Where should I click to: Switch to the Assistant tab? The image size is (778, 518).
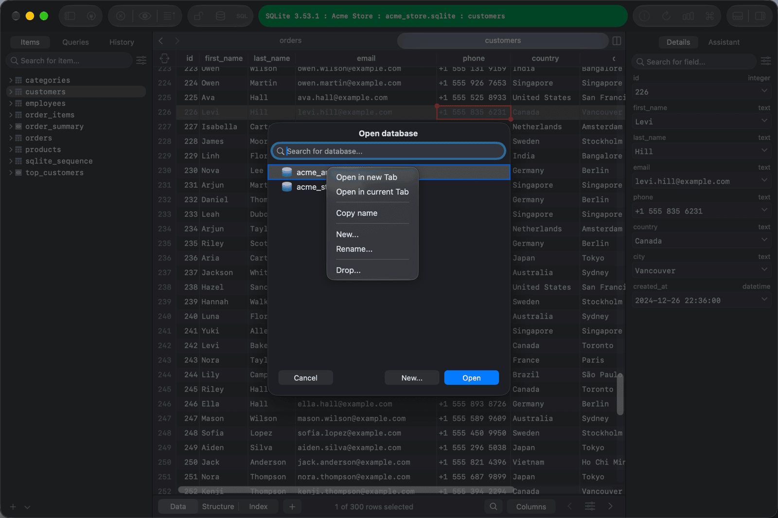point(724,42)
